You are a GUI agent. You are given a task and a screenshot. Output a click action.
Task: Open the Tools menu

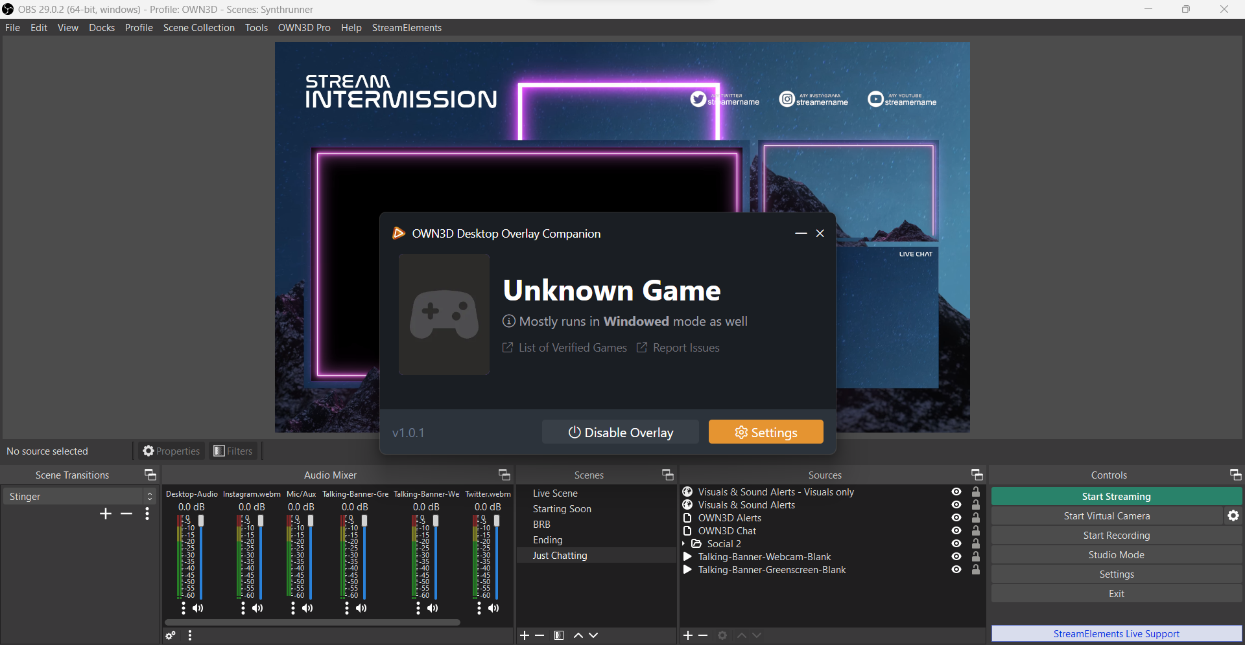point(256,28)
